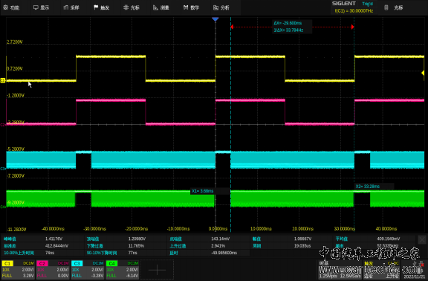Select the 90-10%下降时间 77ns measurement
The width and height of the screenshot is (428, 281).
point(126,253)
